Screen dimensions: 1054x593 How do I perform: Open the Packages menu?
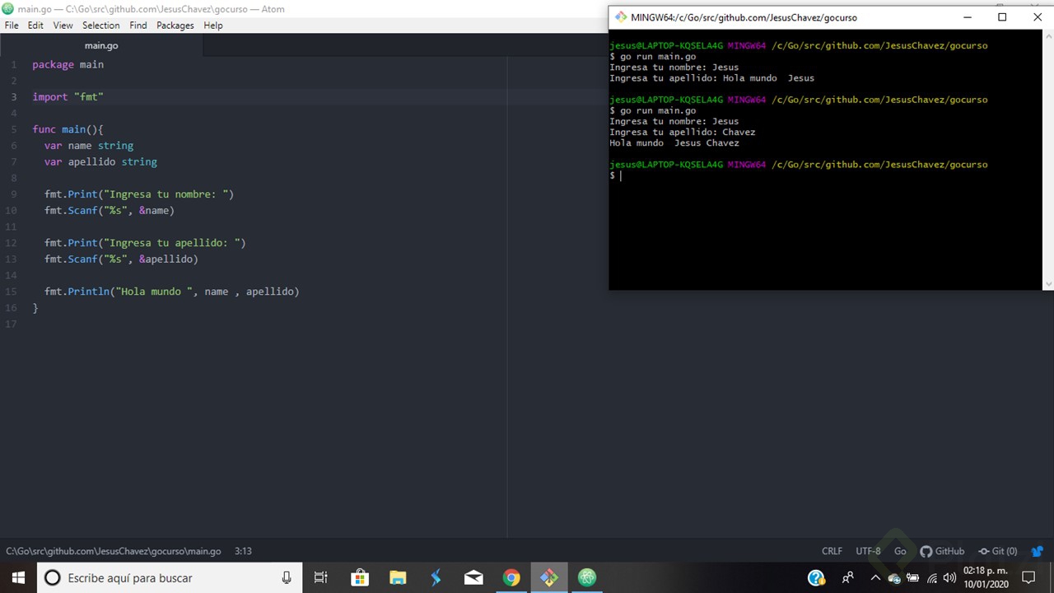175,26
